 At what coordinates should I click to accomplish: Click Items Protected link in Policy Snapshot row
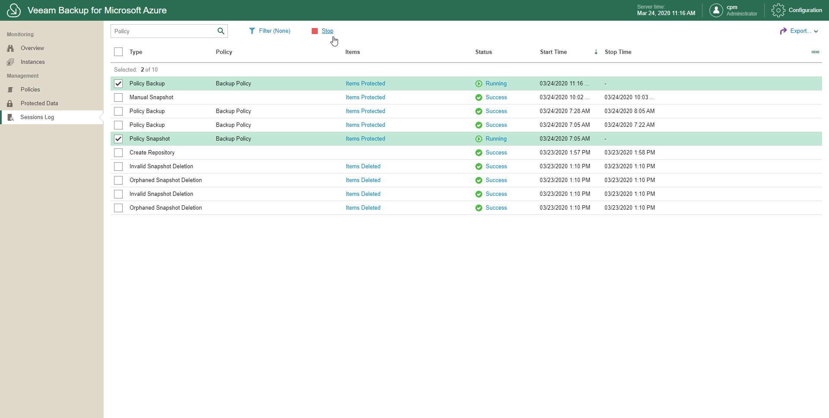pyautogui.click(x=365, y=139)
